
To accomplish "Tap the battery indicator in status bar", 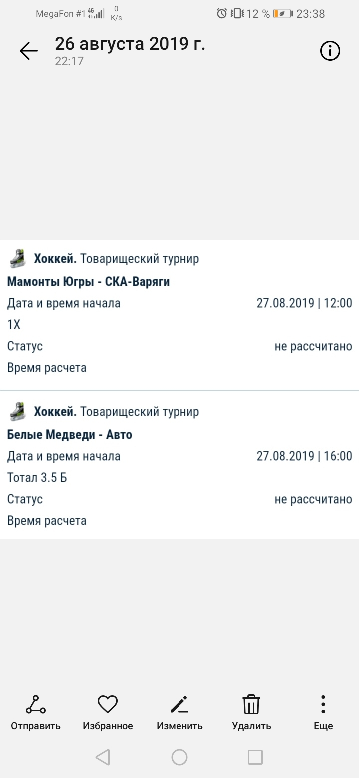I will 282,14.
